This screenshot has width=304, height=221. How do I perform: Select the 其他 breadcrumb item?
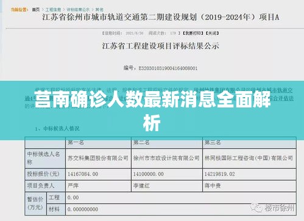tap(99, 10)
